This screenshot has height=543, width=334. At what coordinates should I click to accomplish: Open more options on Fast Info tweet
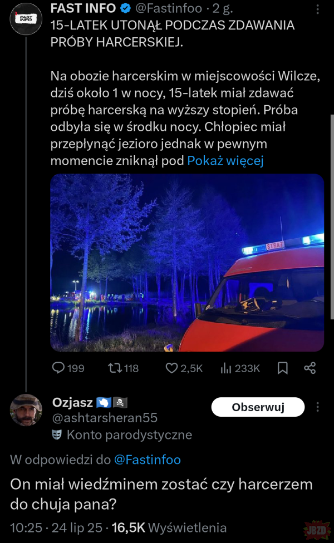(x=317, y=9)
